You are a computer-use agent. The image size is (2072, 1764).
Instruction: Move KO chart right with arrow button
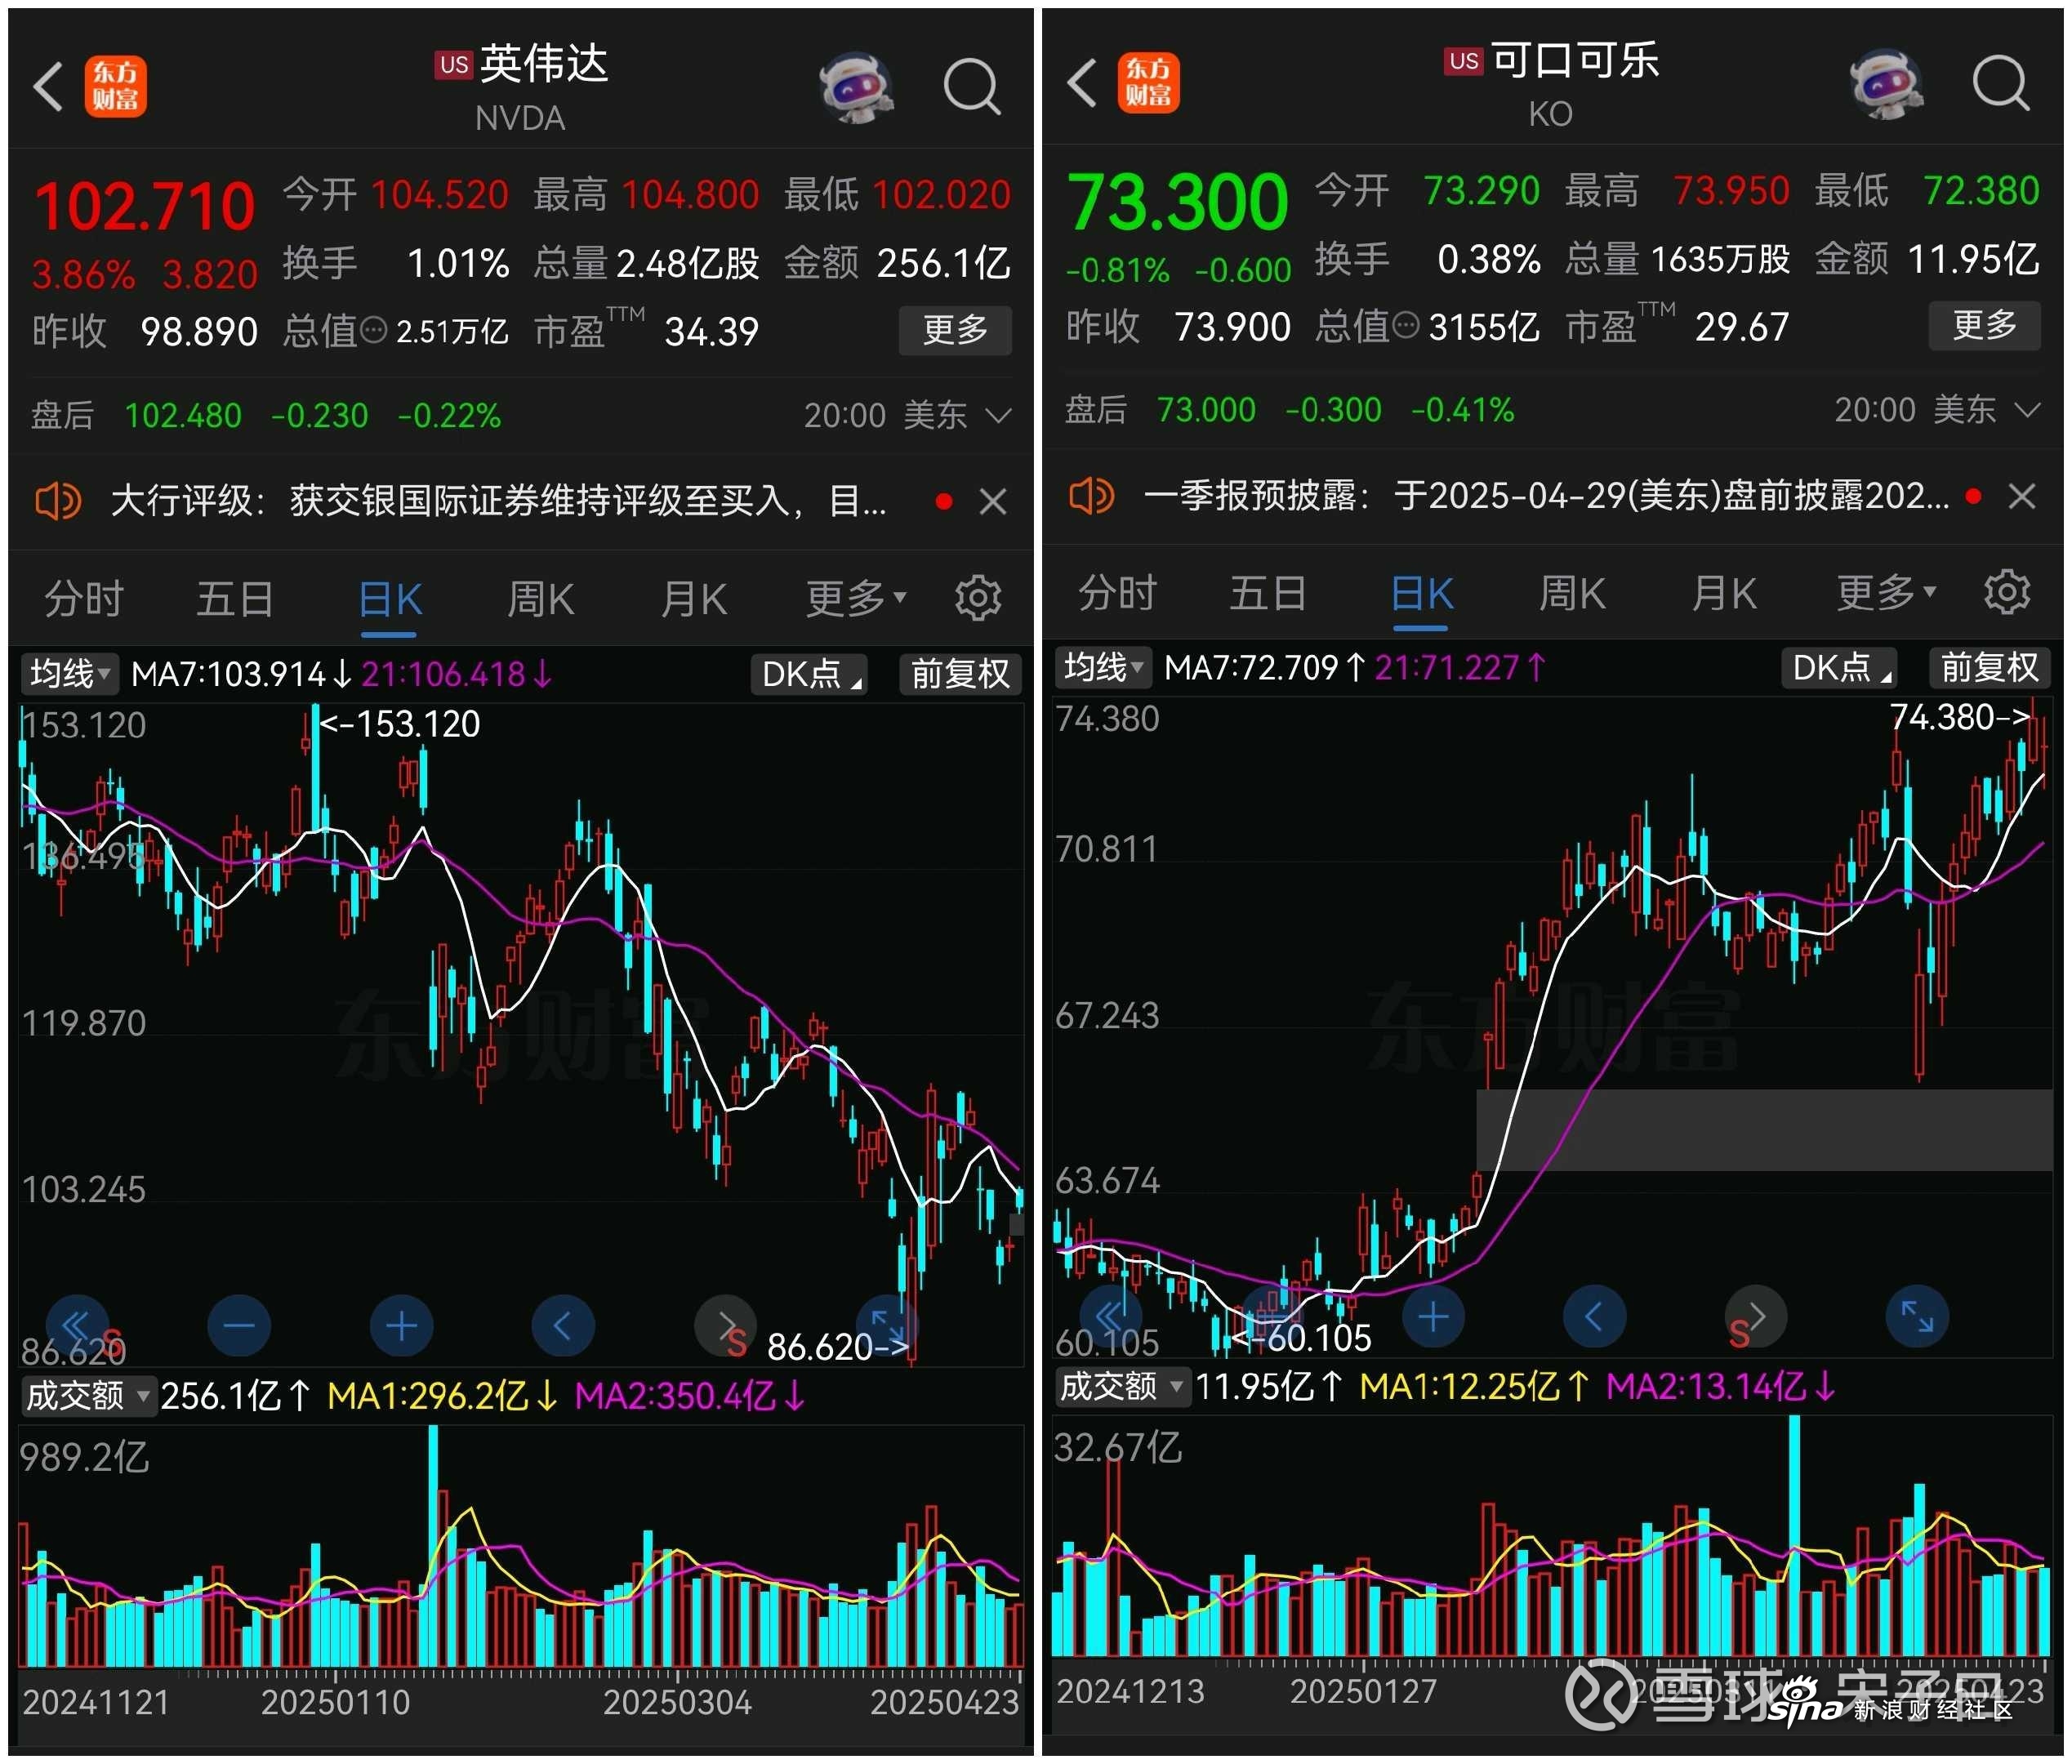coord(1756,1317)
